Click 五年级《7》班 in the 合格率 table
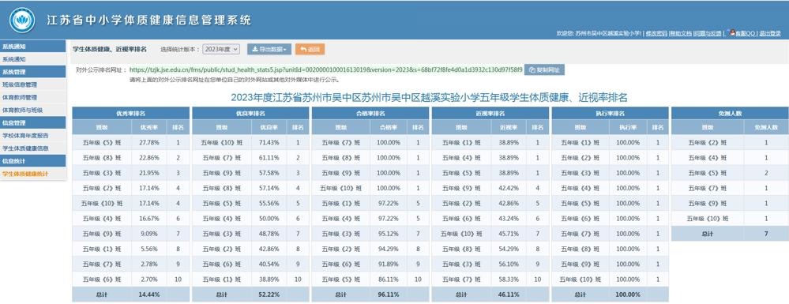This screenshot has height=304, width=789. pyautogui.click(x=342, y=143)
